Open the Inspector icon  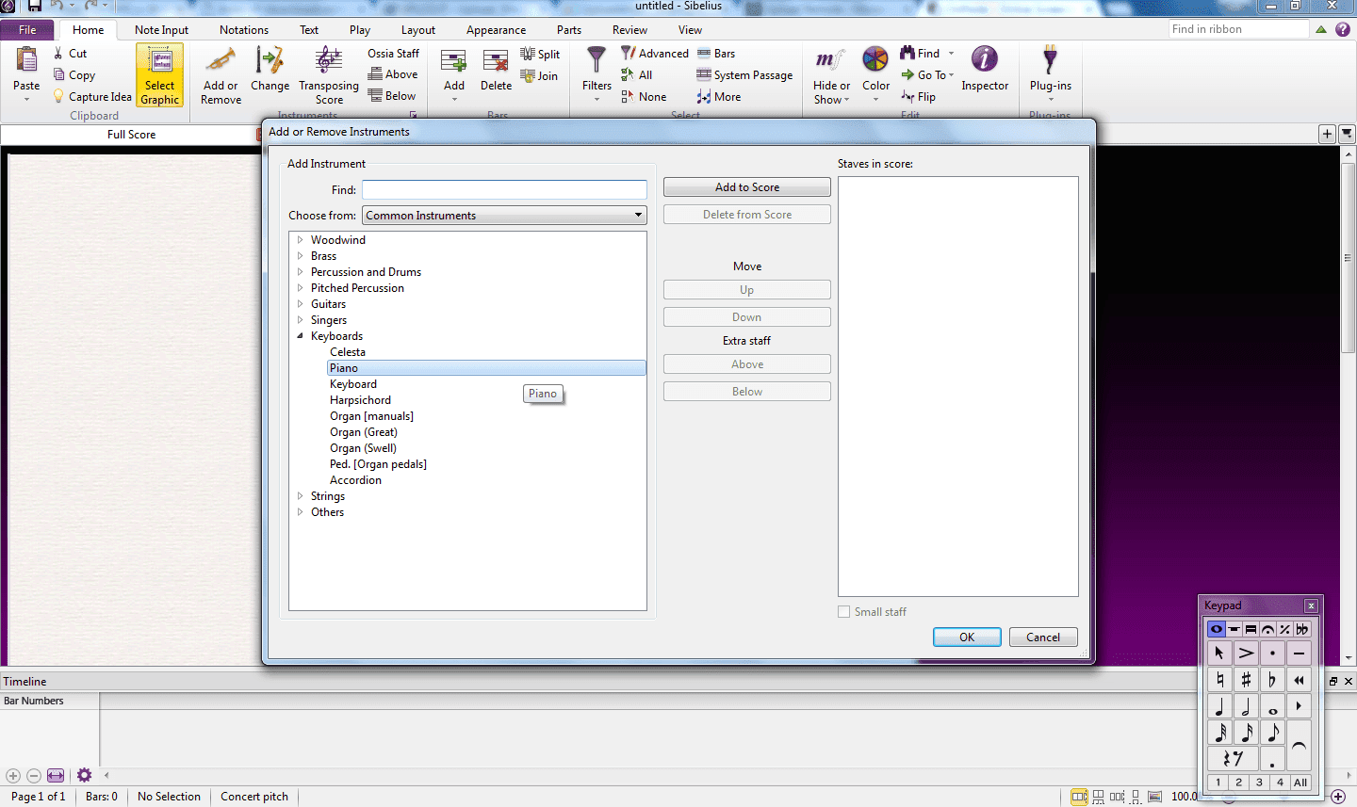point(984,60)
